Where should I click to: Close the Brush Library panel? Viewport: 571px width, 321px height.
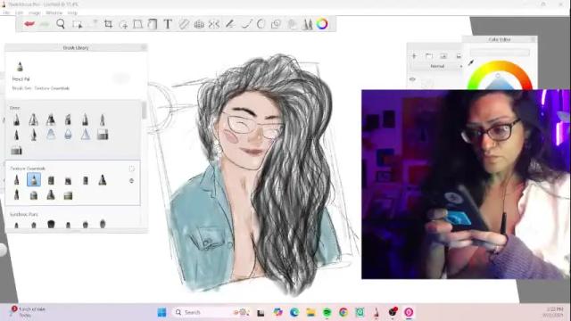click(144, 47)
